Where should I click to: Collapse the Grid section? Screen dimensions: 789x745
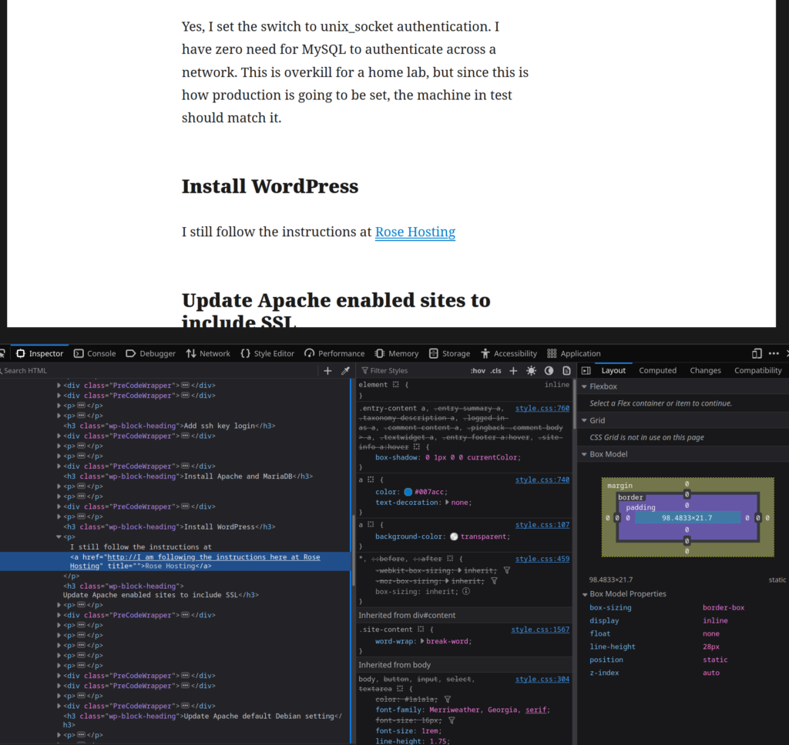[x=584, y=420]
